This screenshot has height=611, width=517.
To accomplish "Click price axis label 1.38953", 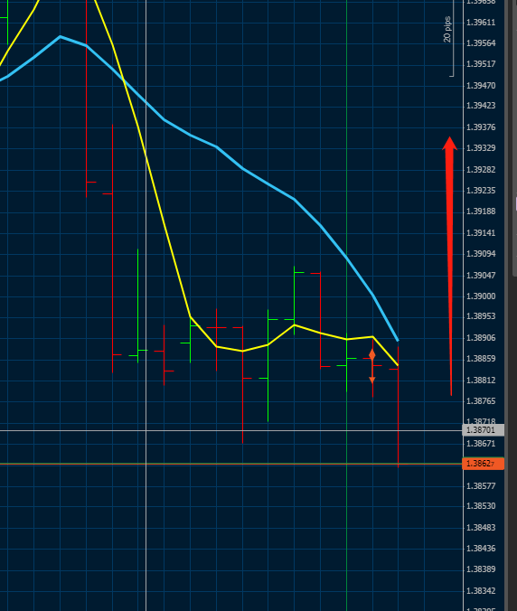I will coord(481,316).
